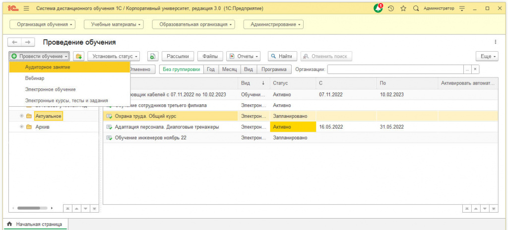
Task: Click document icon of Охрана труда row
Action: point(110,116)
